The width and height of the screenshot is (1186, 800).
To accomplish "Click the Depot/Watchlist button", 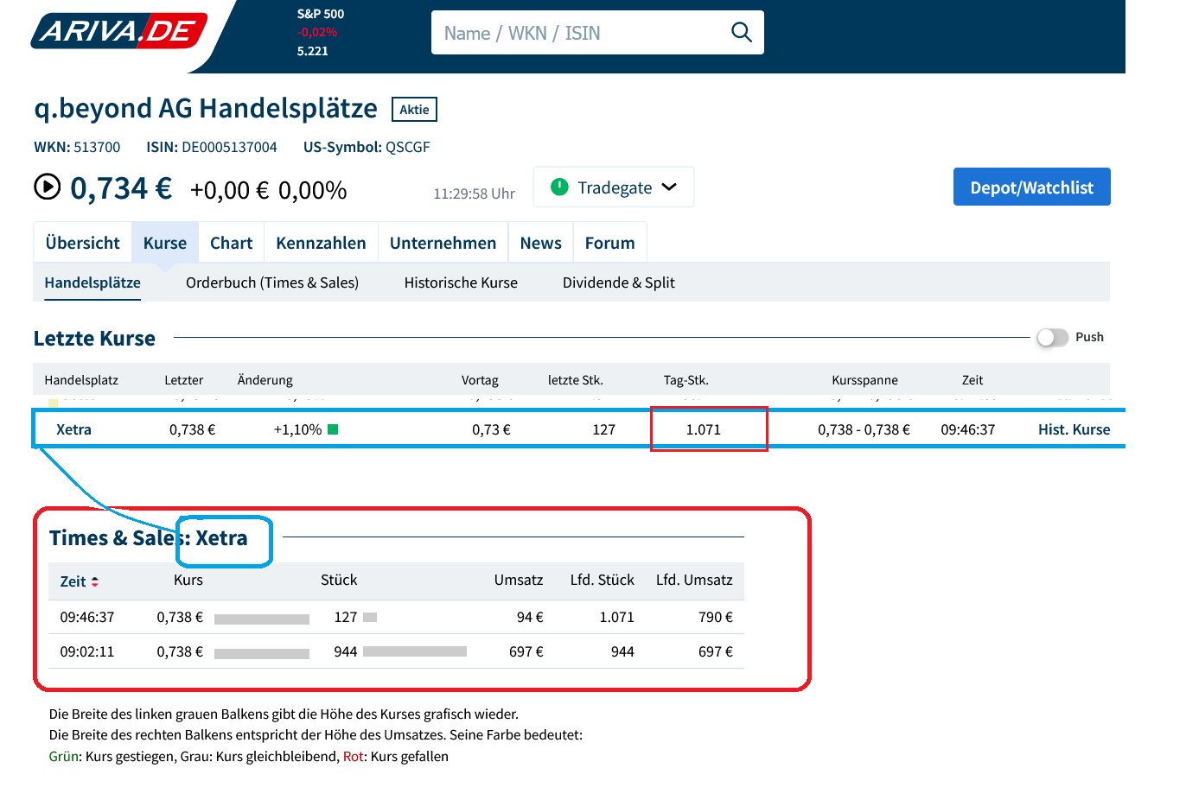I will (1032, 187).
